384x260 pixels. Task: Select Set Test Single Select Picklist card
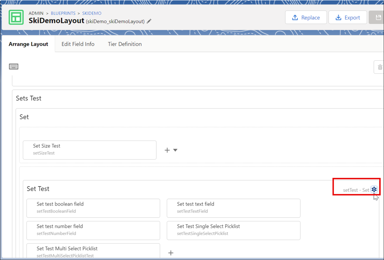[x=234, y=230]
